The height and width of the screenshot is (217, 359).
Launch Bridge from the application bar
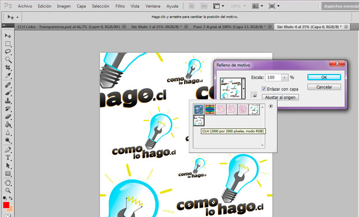coord(191,6)
